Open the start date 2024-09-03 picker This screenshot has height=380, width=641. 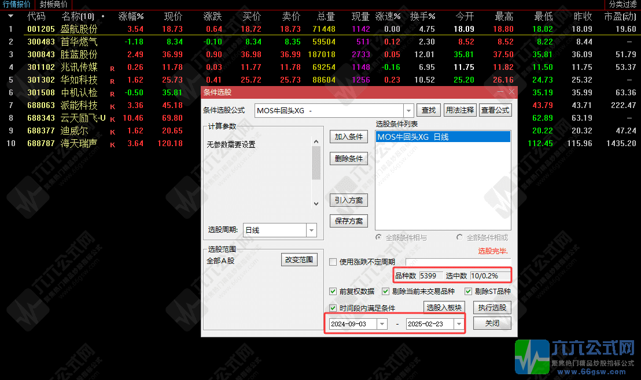(382, 324)
